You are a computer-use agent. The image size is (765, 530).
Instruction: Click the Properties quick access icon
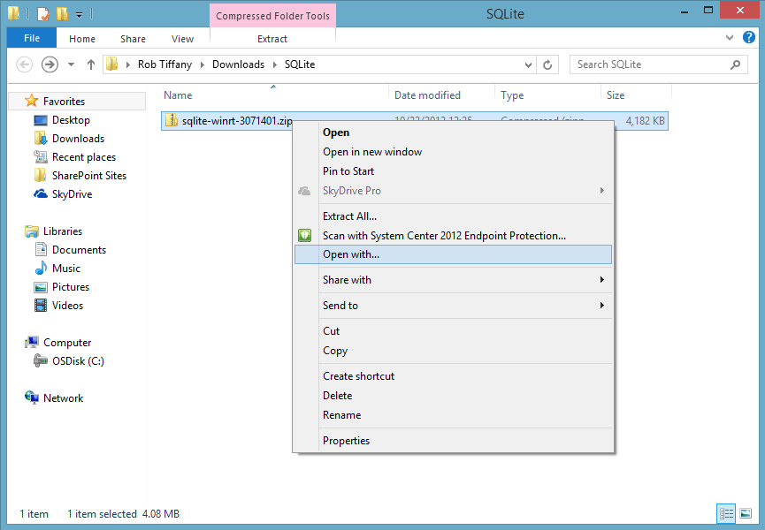pyautogui.click(x=43, y=13)
